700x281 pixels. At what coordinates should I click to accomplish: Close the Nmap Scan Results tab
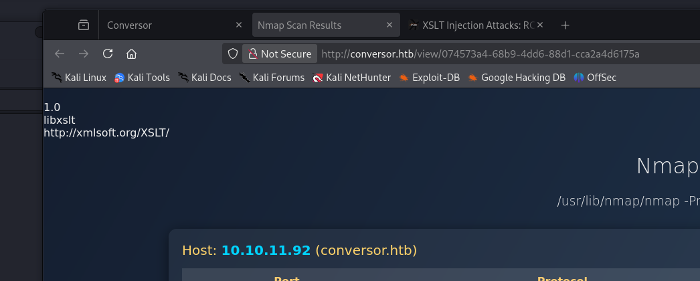[x=389, y=25]
